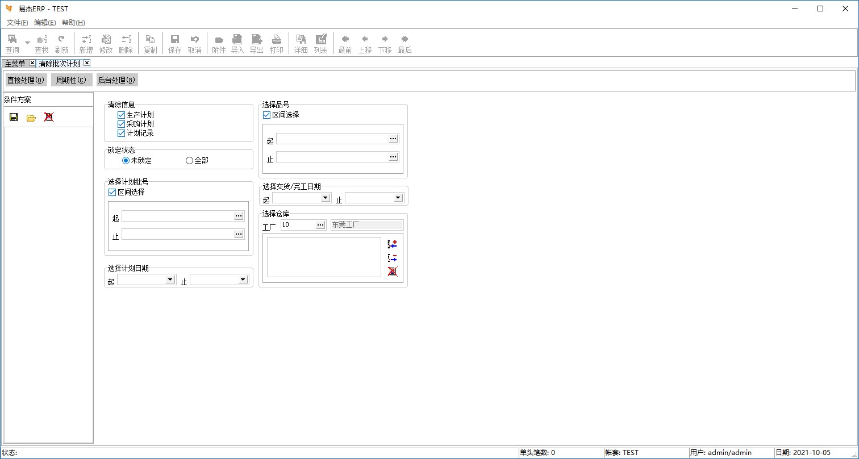The image size is (859, 459).
Task: Open the plan date start dropdown
Action: pos(170,279)
